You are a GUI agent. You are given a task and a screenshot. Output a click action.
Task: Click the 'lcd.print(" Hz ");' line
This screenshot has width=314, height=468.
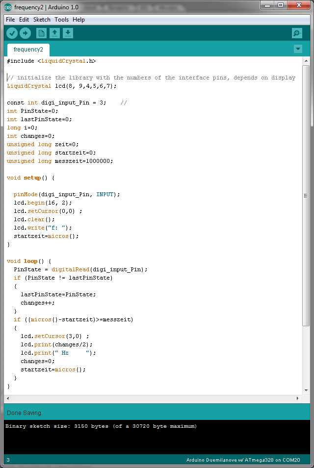(58, 353)
